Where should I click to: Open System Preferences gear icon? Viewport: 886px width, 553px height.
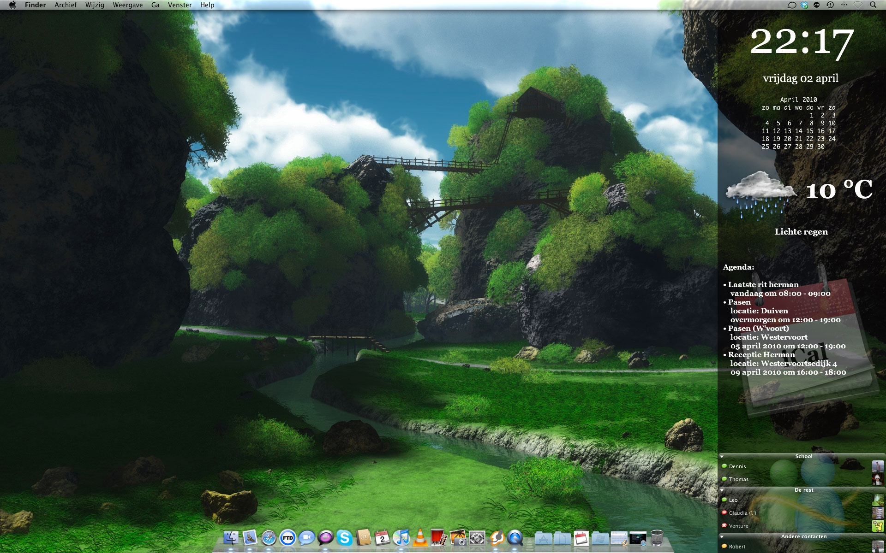(477, 538)
